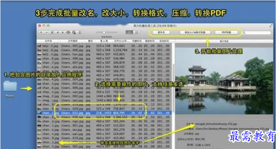
Task: Sort by 文件路径 column header
Action: 73,41
